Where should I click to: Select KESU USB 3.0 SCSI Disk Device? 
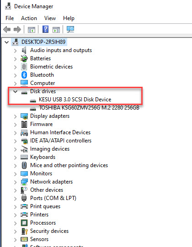[75, 100]
